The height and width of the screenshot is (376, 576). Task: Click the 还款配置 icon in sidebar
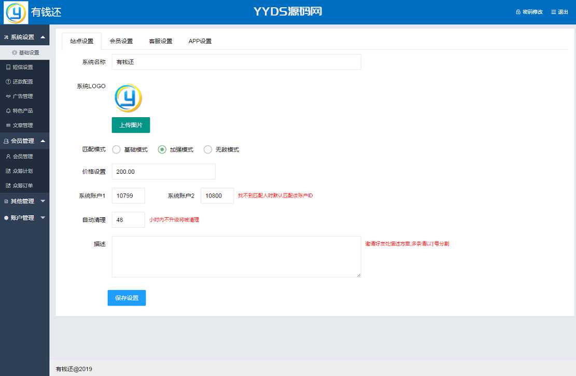tap(8, 81)
